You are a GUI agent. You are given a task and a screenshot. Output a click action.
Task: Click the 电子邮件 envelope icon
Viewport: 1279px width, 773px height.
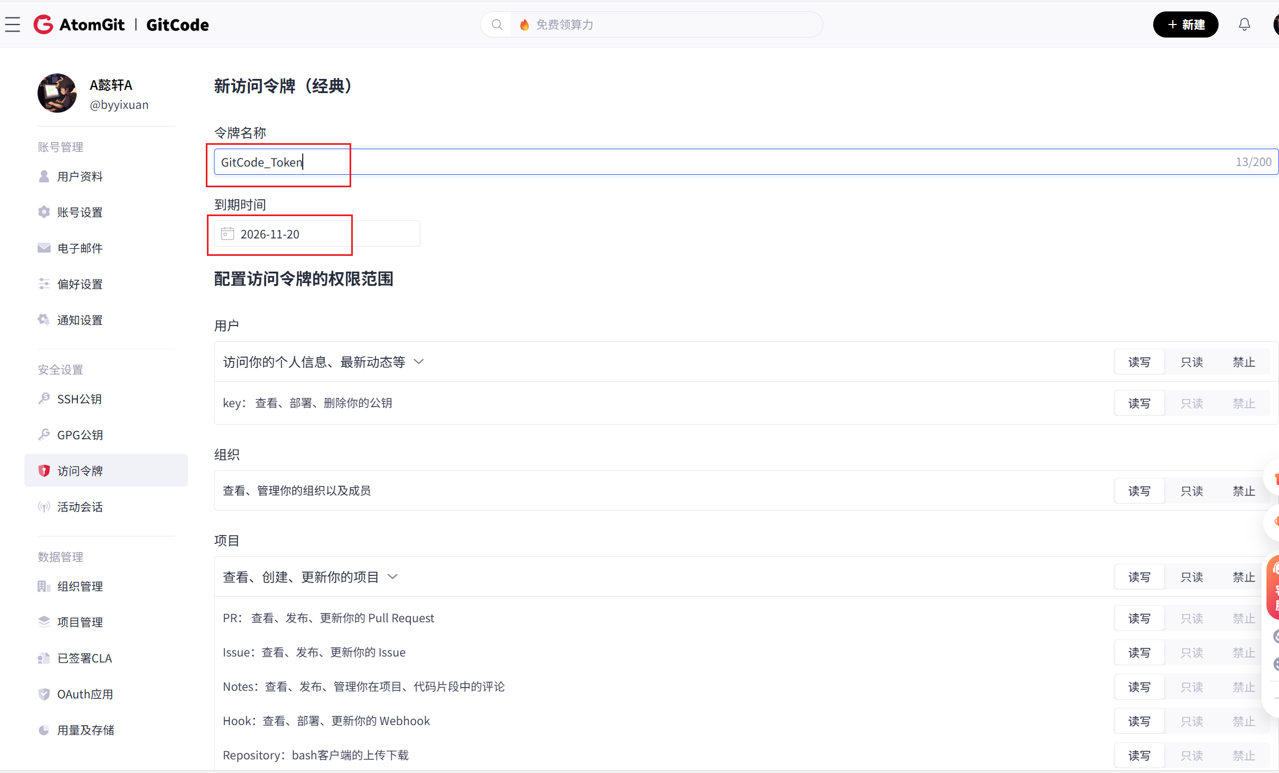(44, 248)
